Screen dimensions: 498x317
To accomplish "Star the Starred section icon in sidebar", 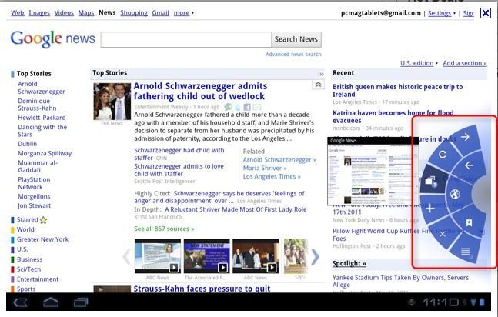I will 44,219.
